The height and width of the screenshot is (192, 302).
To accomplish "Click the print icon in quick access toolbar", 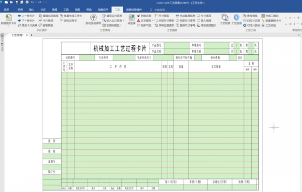I will [27, 3].
